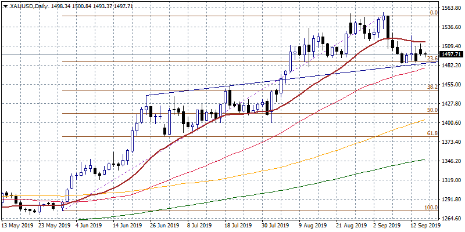Click the 1291.80 price axis value
465x232 pixels.
452,199
